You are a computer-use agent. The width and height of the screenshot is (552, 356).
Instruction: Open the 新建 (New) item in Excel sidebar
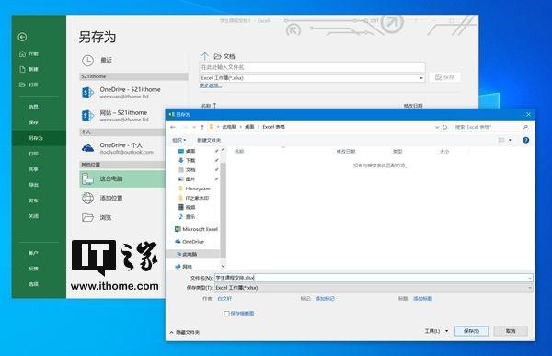tap(29, 69)
